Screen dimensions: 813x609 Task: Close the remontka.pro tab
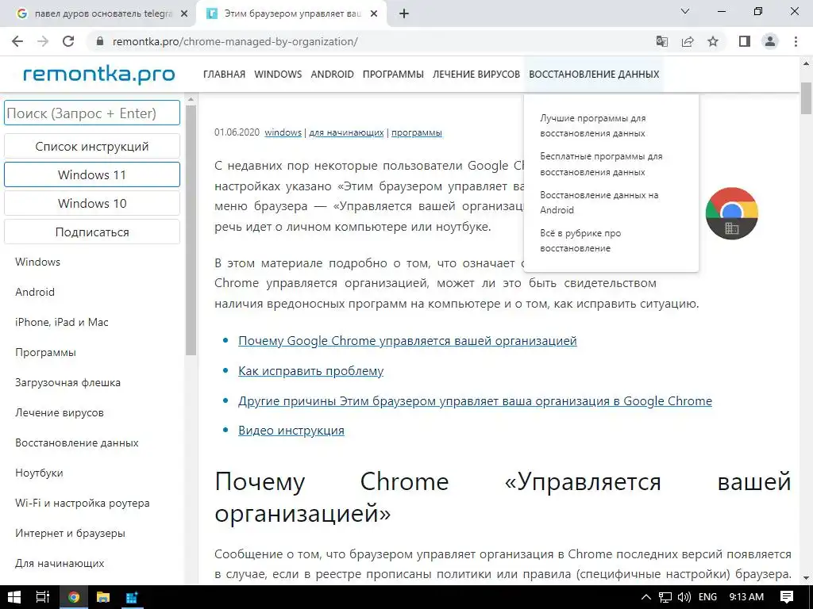click(374, 14)
